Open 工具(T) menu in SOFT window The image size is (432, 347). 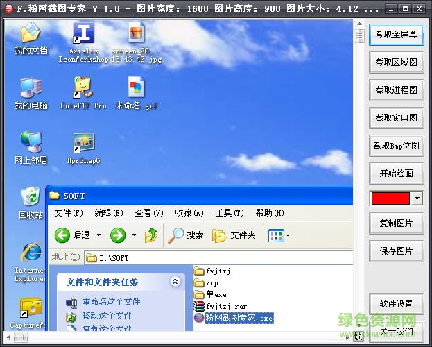(230, 213)
